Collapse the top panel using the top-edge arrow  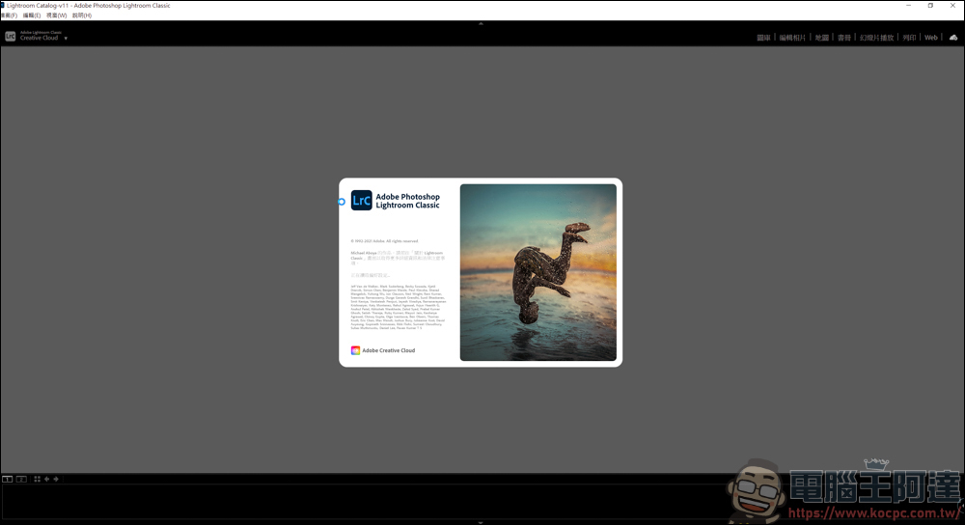pyautogui.click(x=481, y=23)
